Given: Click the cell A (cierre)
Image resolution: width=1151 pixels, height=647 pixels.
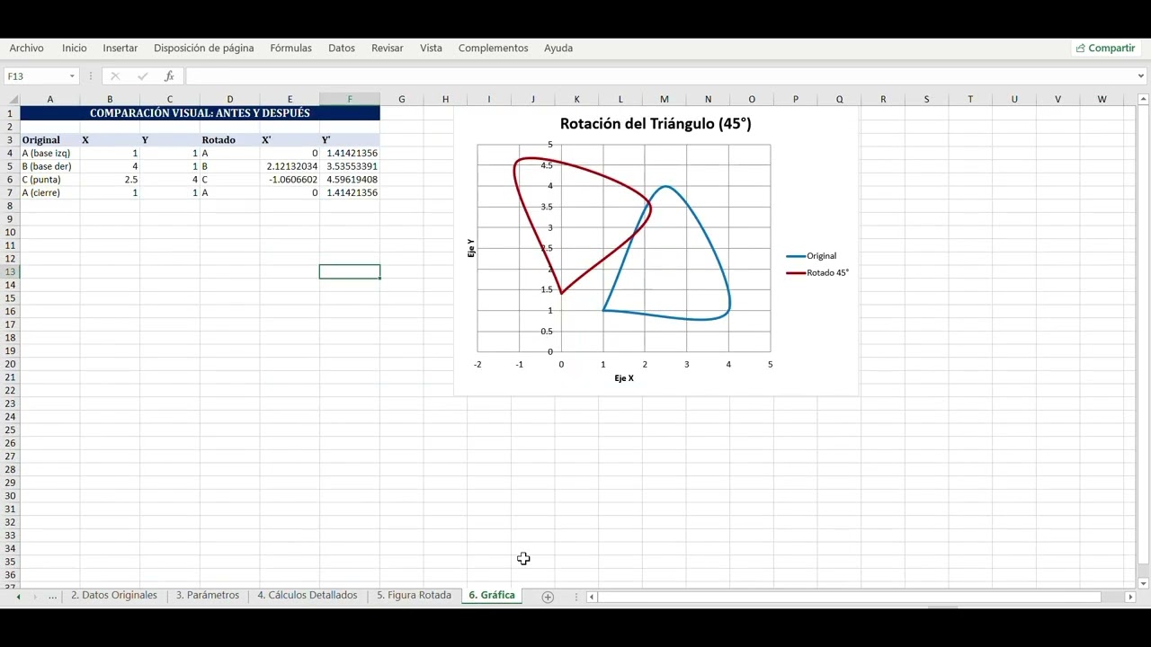Looking at the screenshot, I should click(49, 192).
